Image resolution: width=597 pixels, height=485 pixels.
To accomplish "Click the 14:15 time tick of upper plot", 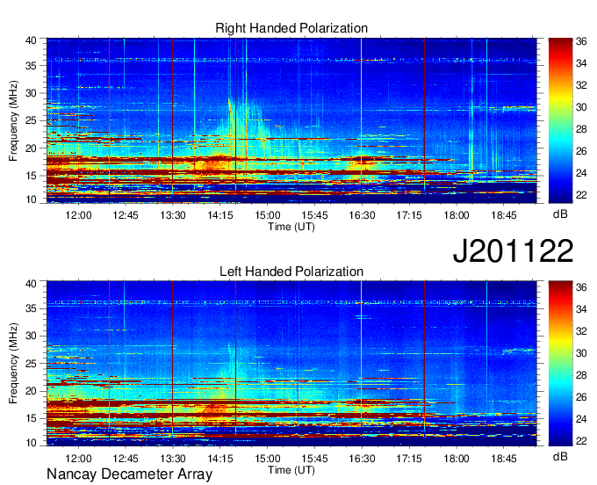I will pyautogui.click(x=220, y=215).
